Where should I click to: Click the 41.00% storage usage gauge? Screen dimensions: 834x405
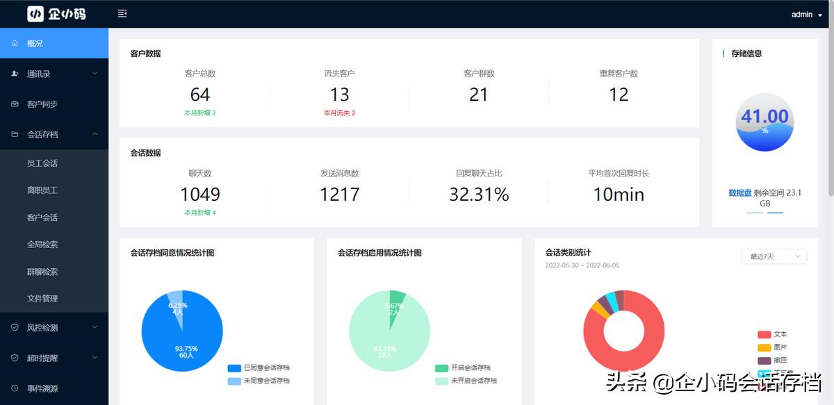coord(764,122)
